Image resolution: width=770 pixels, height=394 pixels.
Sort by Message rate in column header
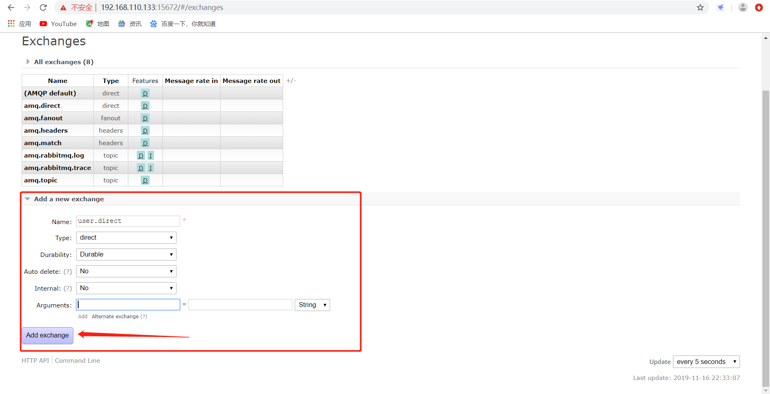point(191,81)
